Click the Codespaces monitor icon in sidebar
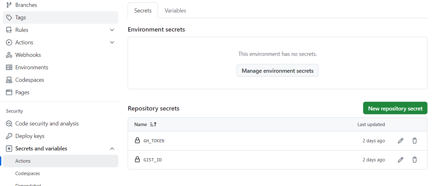This screenshot has width=439, height=186. [x=9, y=80]
